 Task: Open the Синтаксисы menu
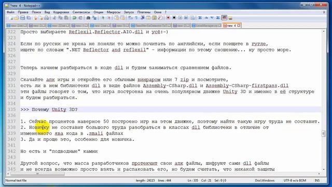(x=81, y=12)
